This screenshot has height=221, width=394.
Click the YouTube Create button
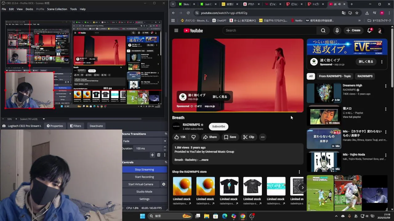[x=353, y=30]
